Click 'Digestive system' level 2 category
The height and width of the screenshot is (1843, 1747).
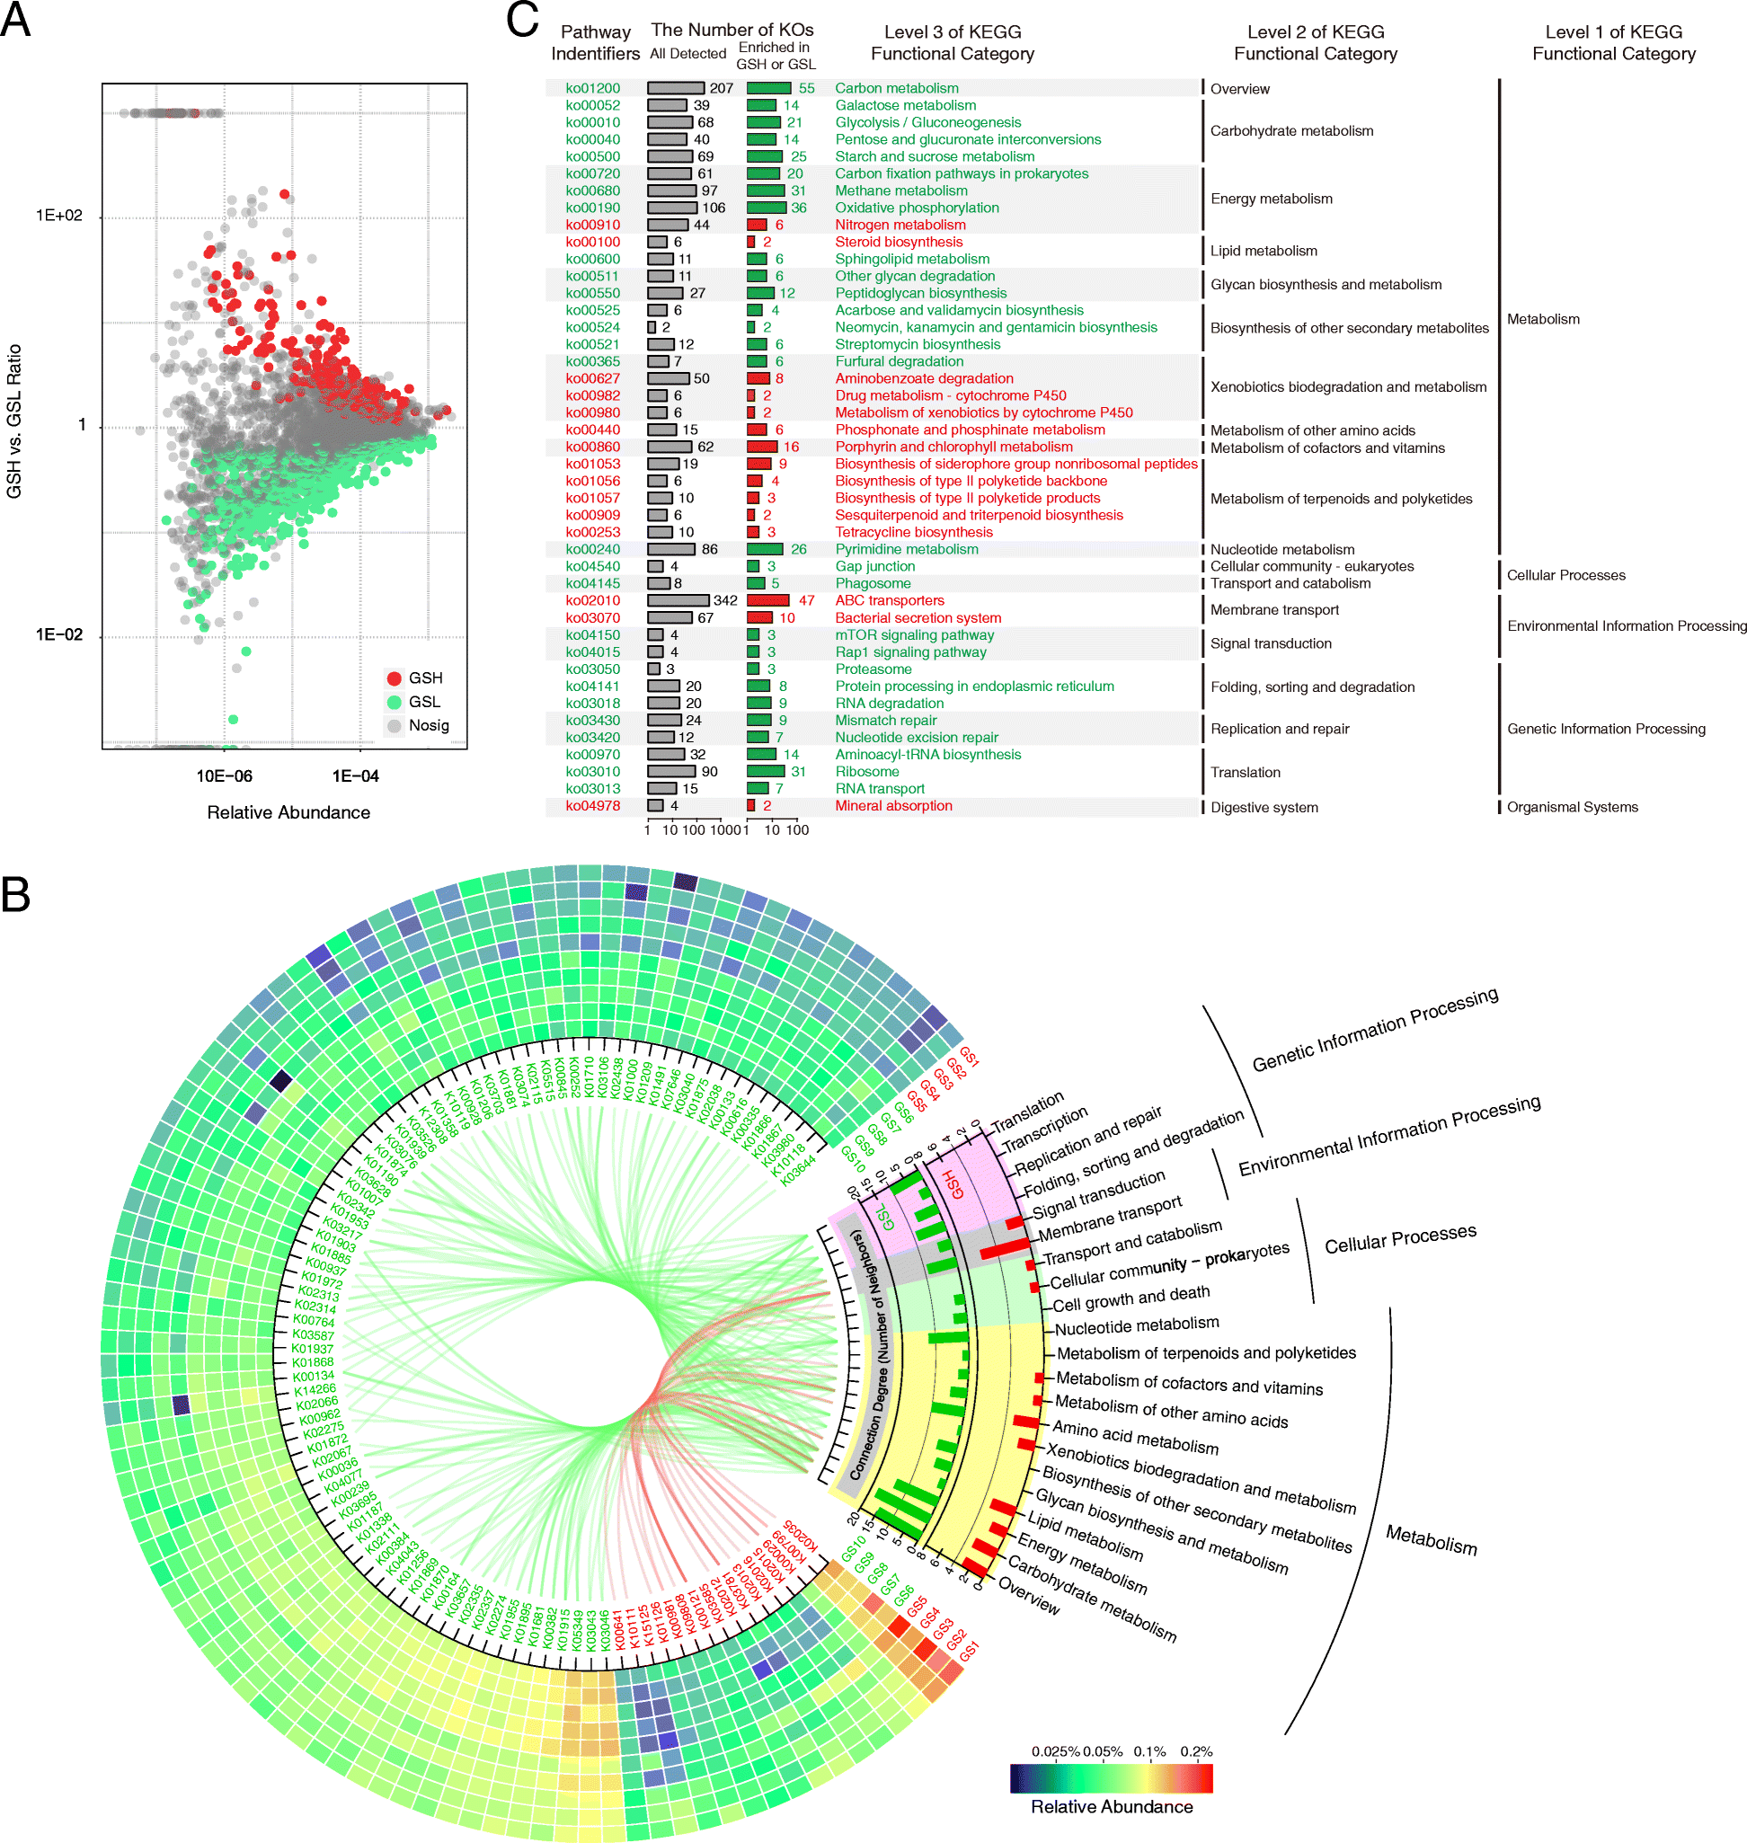click(1264, 808)
